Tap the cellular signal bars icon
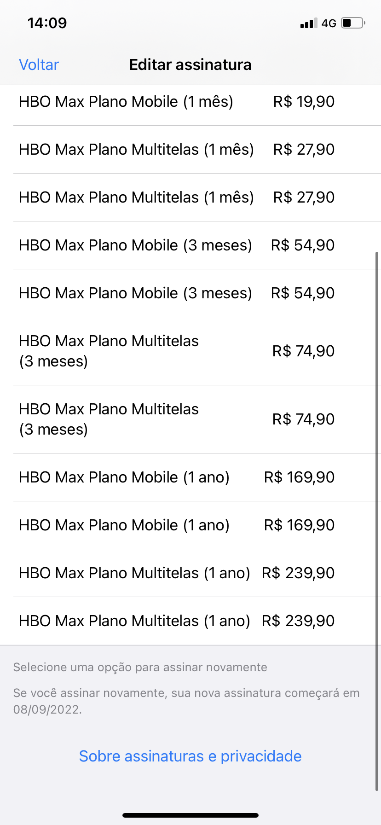 (308, 23)
